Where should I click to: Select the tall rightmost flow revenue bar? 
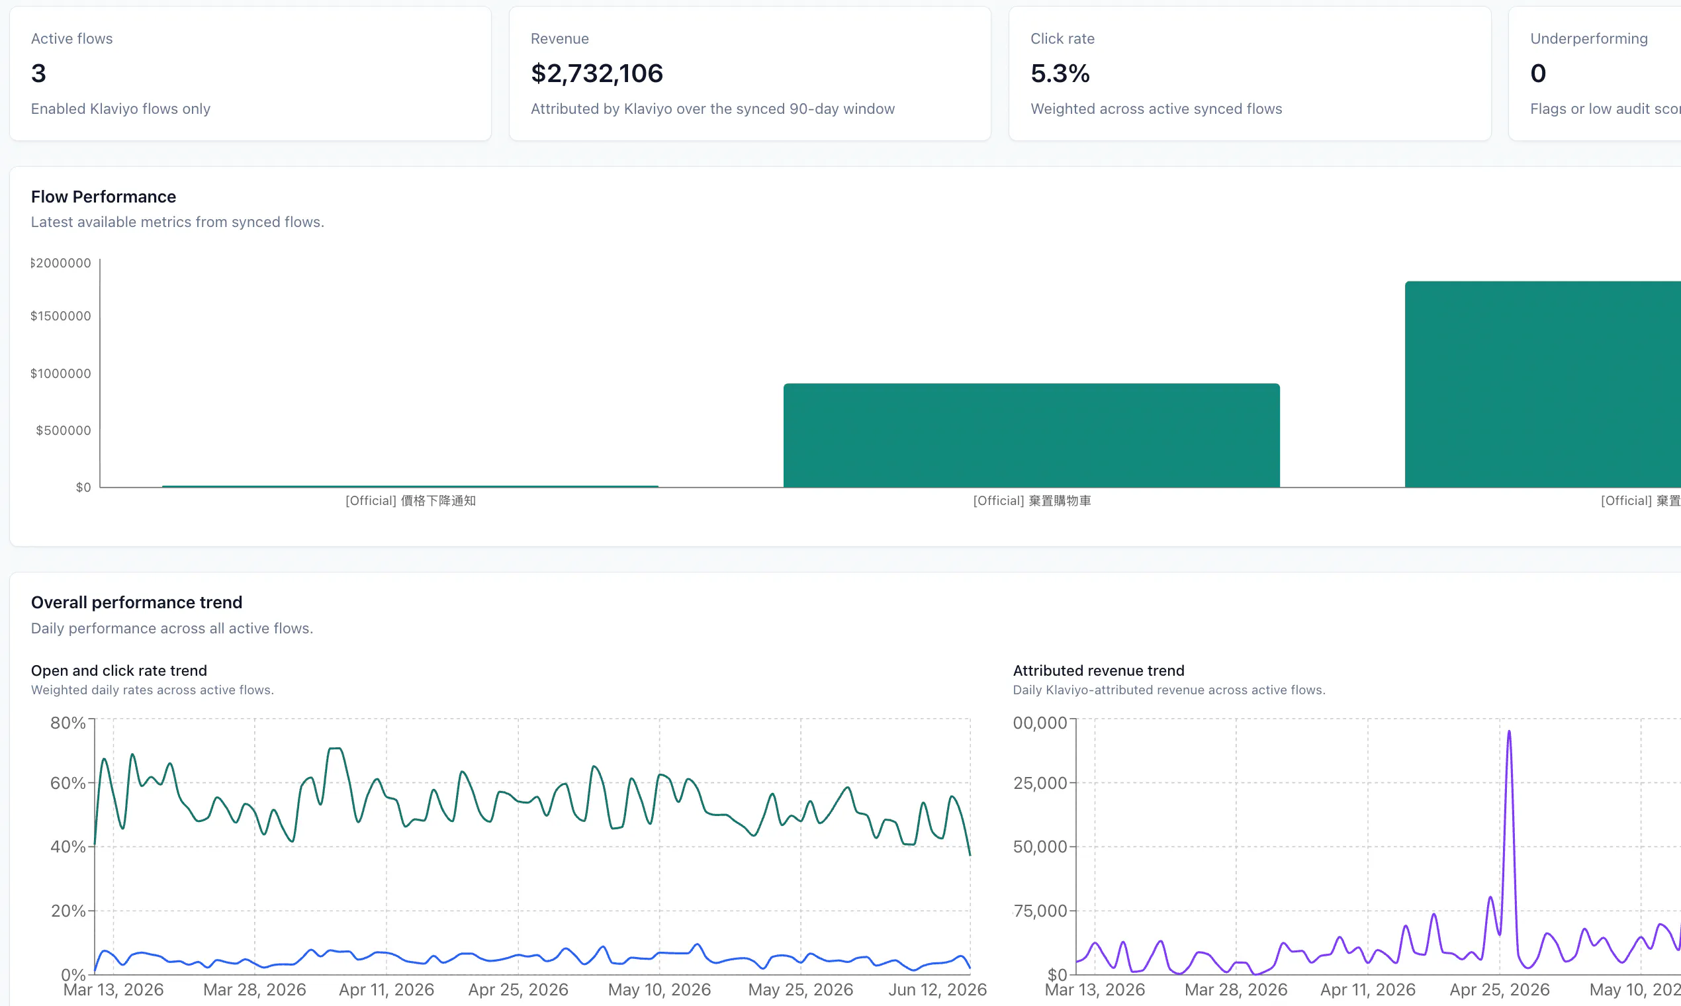(1543, 384)
